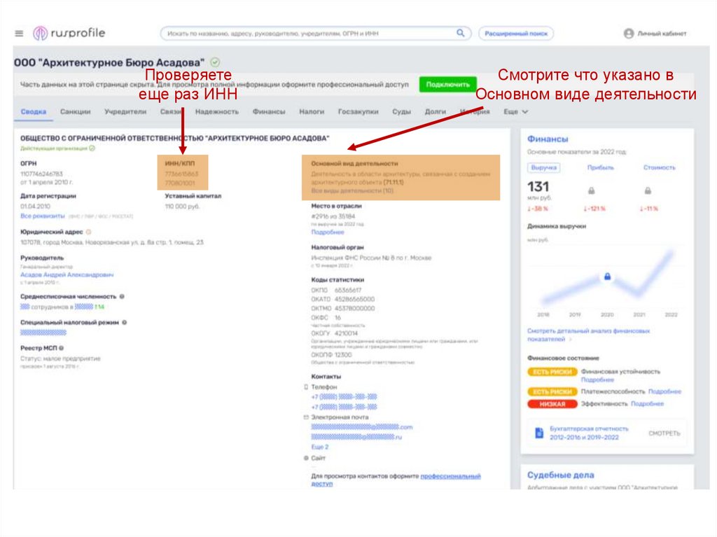Click the Лимчный кабинет label
Viewport: 717px width, 537px height.
point(662,34)
